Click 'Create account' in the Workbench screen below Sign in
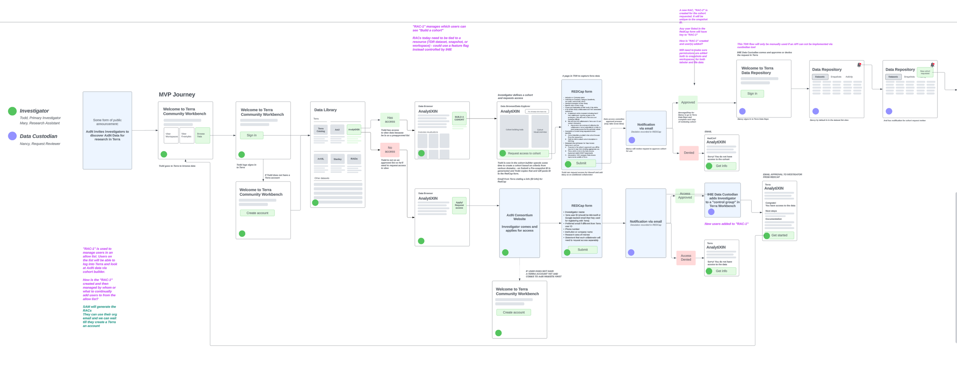Viewport: 957px width, 369px height. (257, 213)
